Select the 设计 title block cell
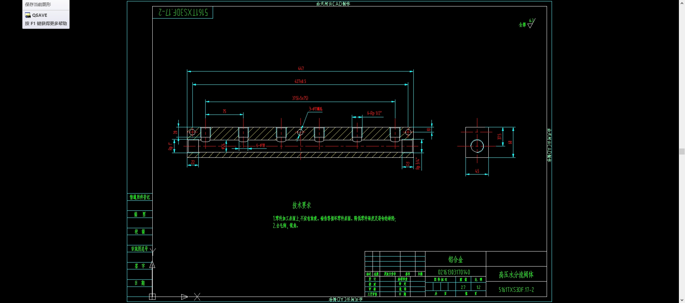Image resolution: width=685 pixels, height=303 pixels. (x=372, y=279)
